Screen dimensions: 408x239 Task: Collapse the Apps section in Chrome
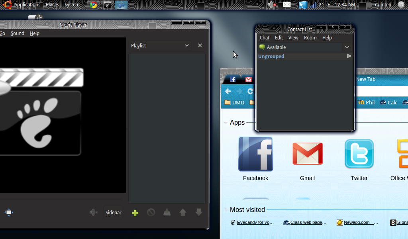(226, 123)
